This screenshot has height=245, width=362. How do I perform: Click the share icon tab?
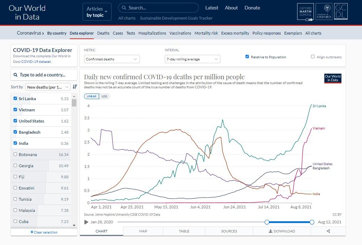328,231
